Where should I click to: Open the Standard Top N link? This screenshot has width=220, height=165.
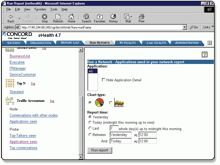(17, 92)
